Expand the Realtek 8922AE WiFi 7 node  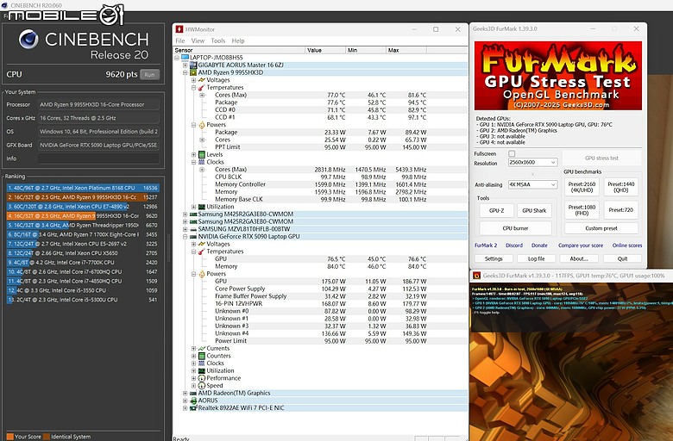point(185,408)
